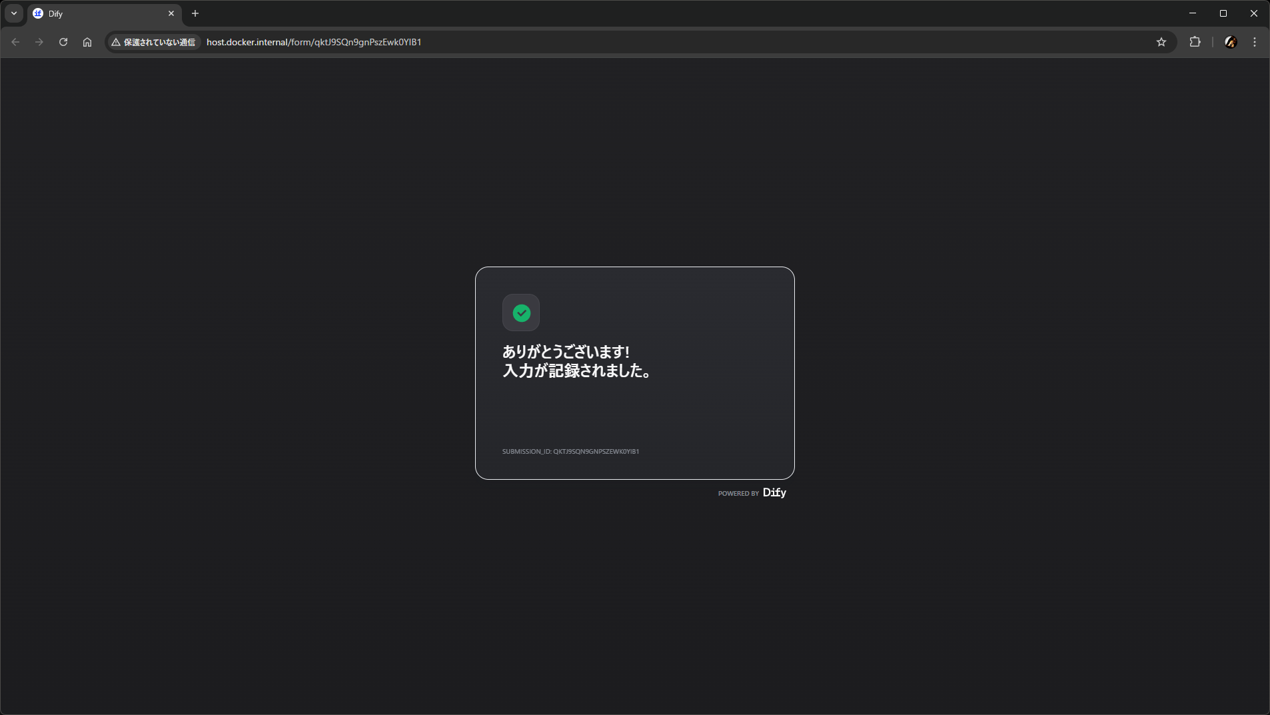Open the 保護されていない通信 security info chip

coord(154,42)
